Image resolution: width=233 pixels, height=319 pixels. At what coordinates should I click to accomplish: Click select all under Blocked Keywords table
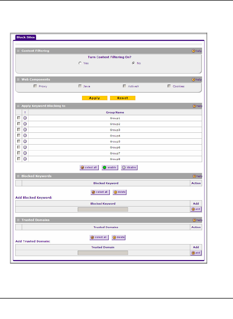[x=100, y=192]
